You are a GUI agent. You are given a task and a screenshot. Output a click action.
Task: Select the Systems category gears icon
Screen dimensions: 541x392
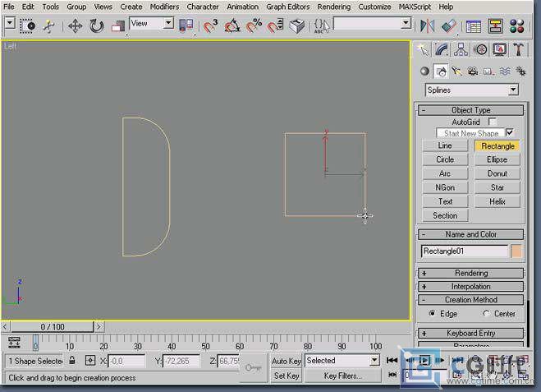(x=520, y=71)
